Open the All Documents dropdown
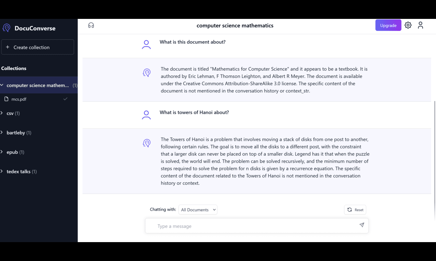This screenshot has width=436, height=261. [x=198, y=209]
